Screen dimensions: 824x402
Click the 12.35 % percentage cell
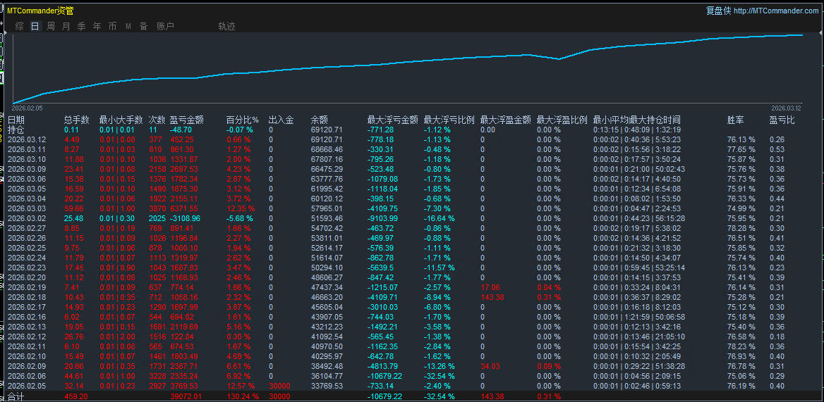(x=240, y=208)
